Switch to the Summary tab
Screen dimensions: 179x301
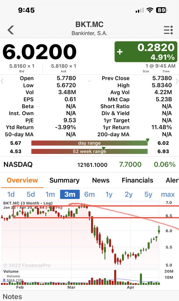(x=64, y=180)
